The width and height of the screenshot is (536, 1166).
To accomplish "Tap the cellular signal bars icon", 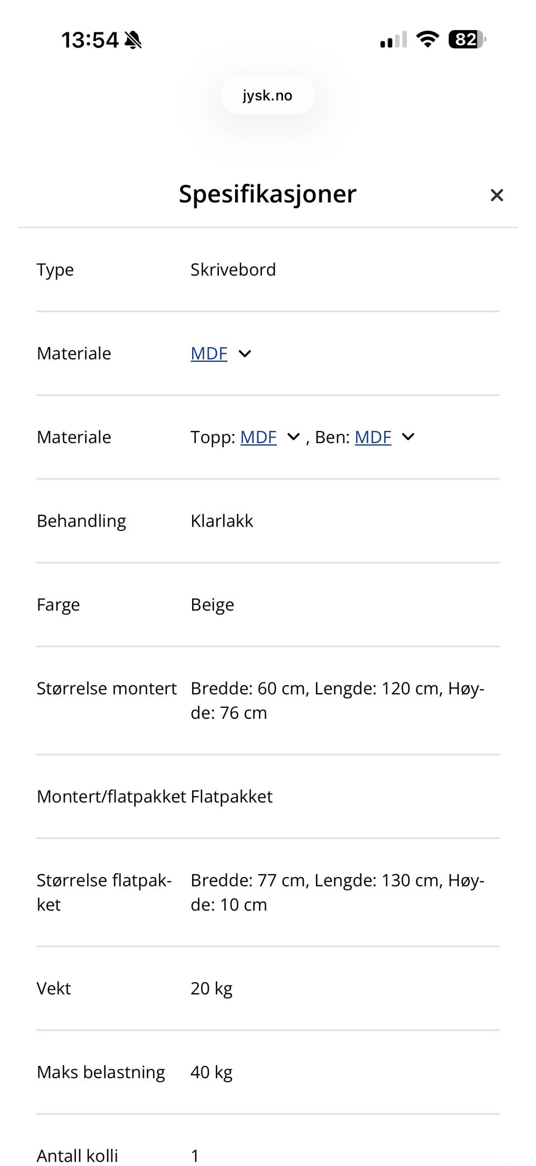I will [394, 40].
